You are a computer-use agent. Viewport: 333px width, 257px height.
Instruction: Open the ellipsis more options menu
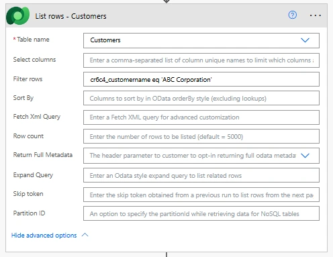(316, 15)
